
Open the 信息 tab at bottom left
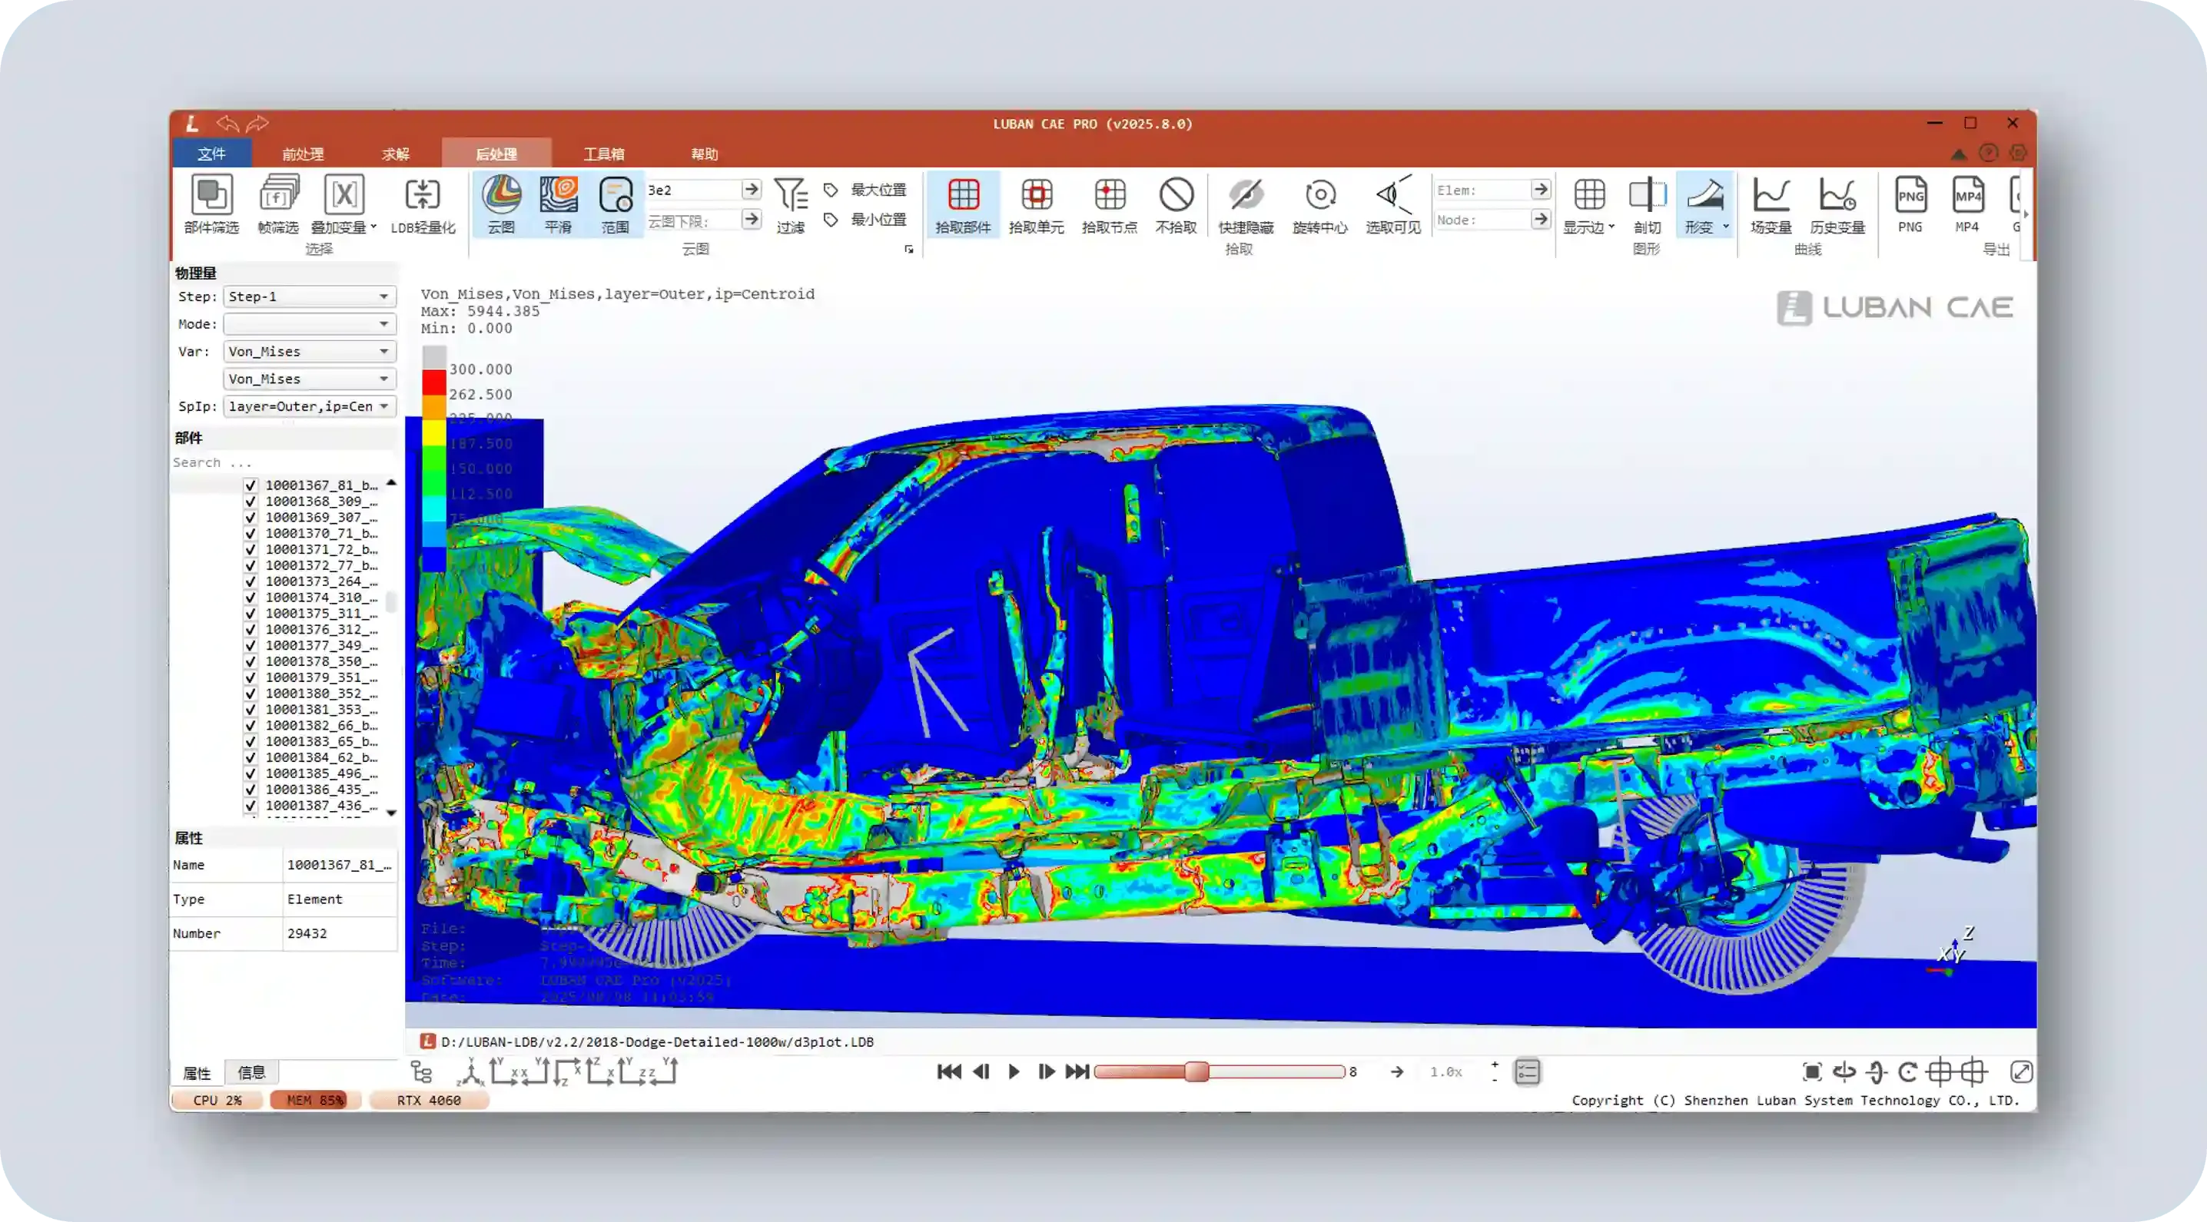(251, 1072)
